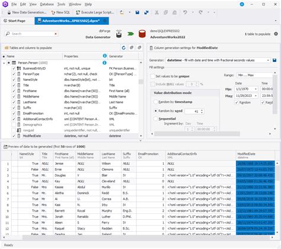
Task: Close the AdventureWorks document tab
Action: point(105,21)
